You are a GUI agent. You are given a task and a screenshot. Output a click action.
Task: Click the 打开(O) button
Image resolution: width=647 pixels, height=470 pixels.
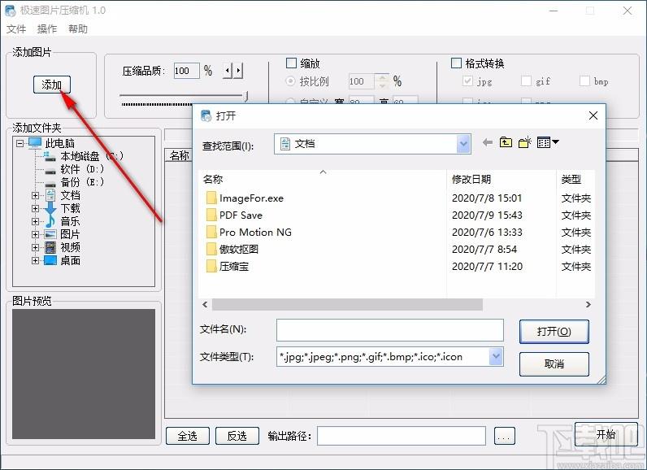[x=554, y=331]
